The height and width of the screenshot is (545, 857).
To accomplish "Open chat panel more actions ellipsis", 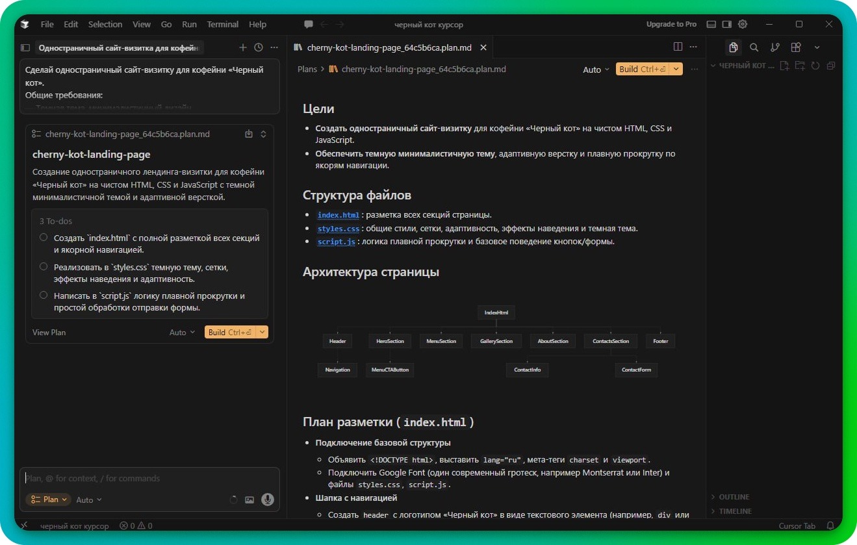I will click(x=274, y=47).
